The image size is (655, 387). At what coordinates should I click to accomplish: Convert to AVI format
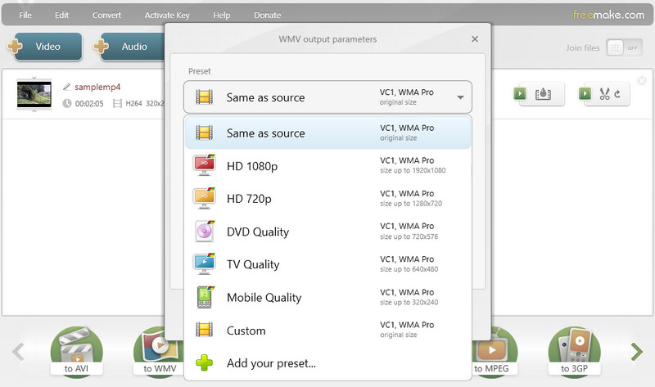(76, 352)
